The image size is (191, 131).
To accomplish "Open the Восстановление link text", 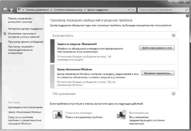I will point(139,113).
